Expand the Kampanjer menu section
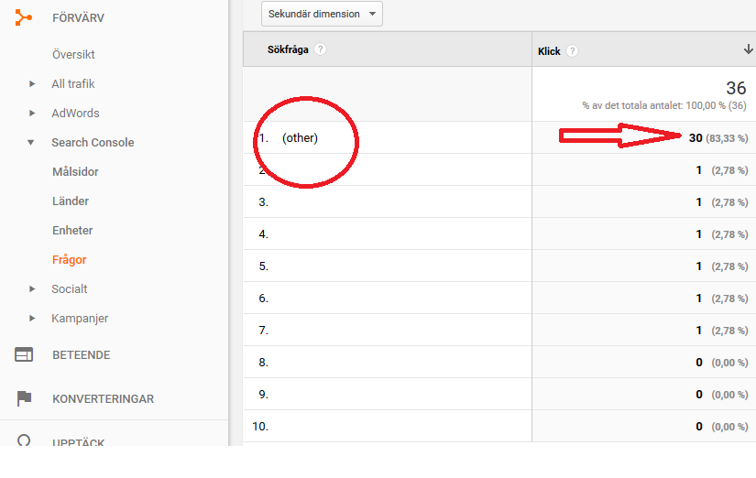 click(32, 319)
